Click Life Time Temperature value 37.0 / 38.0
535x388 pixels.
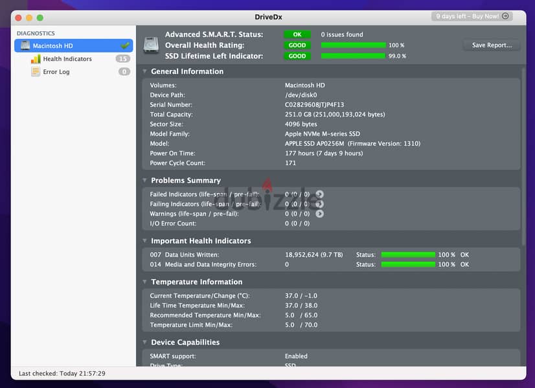[301, 306]
